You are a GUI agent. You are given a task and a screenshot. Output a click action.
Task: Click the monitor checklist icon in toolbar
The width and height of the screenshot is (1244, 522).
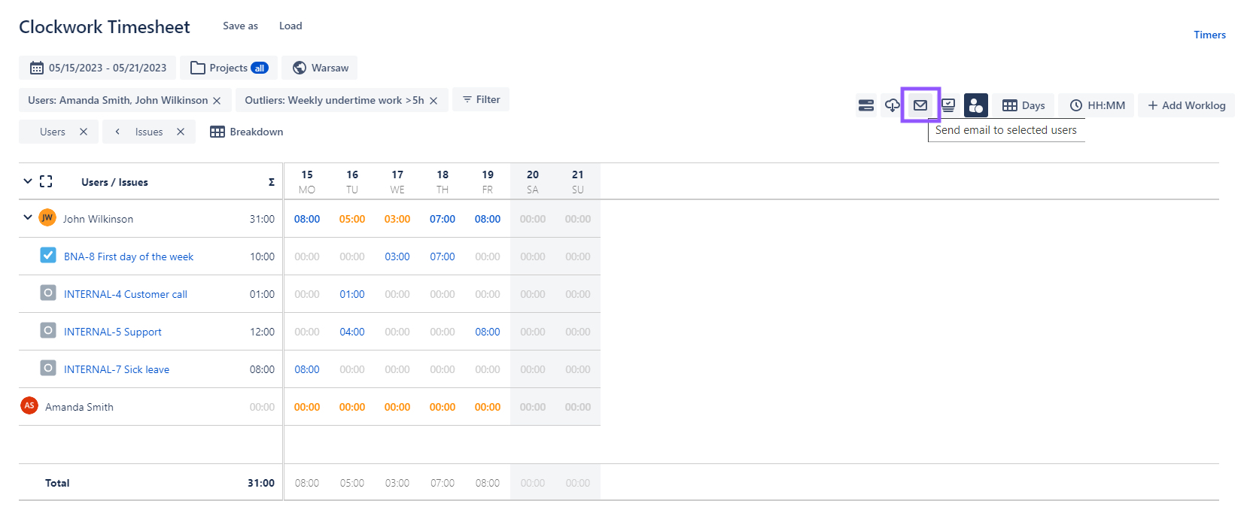(948, 105)
